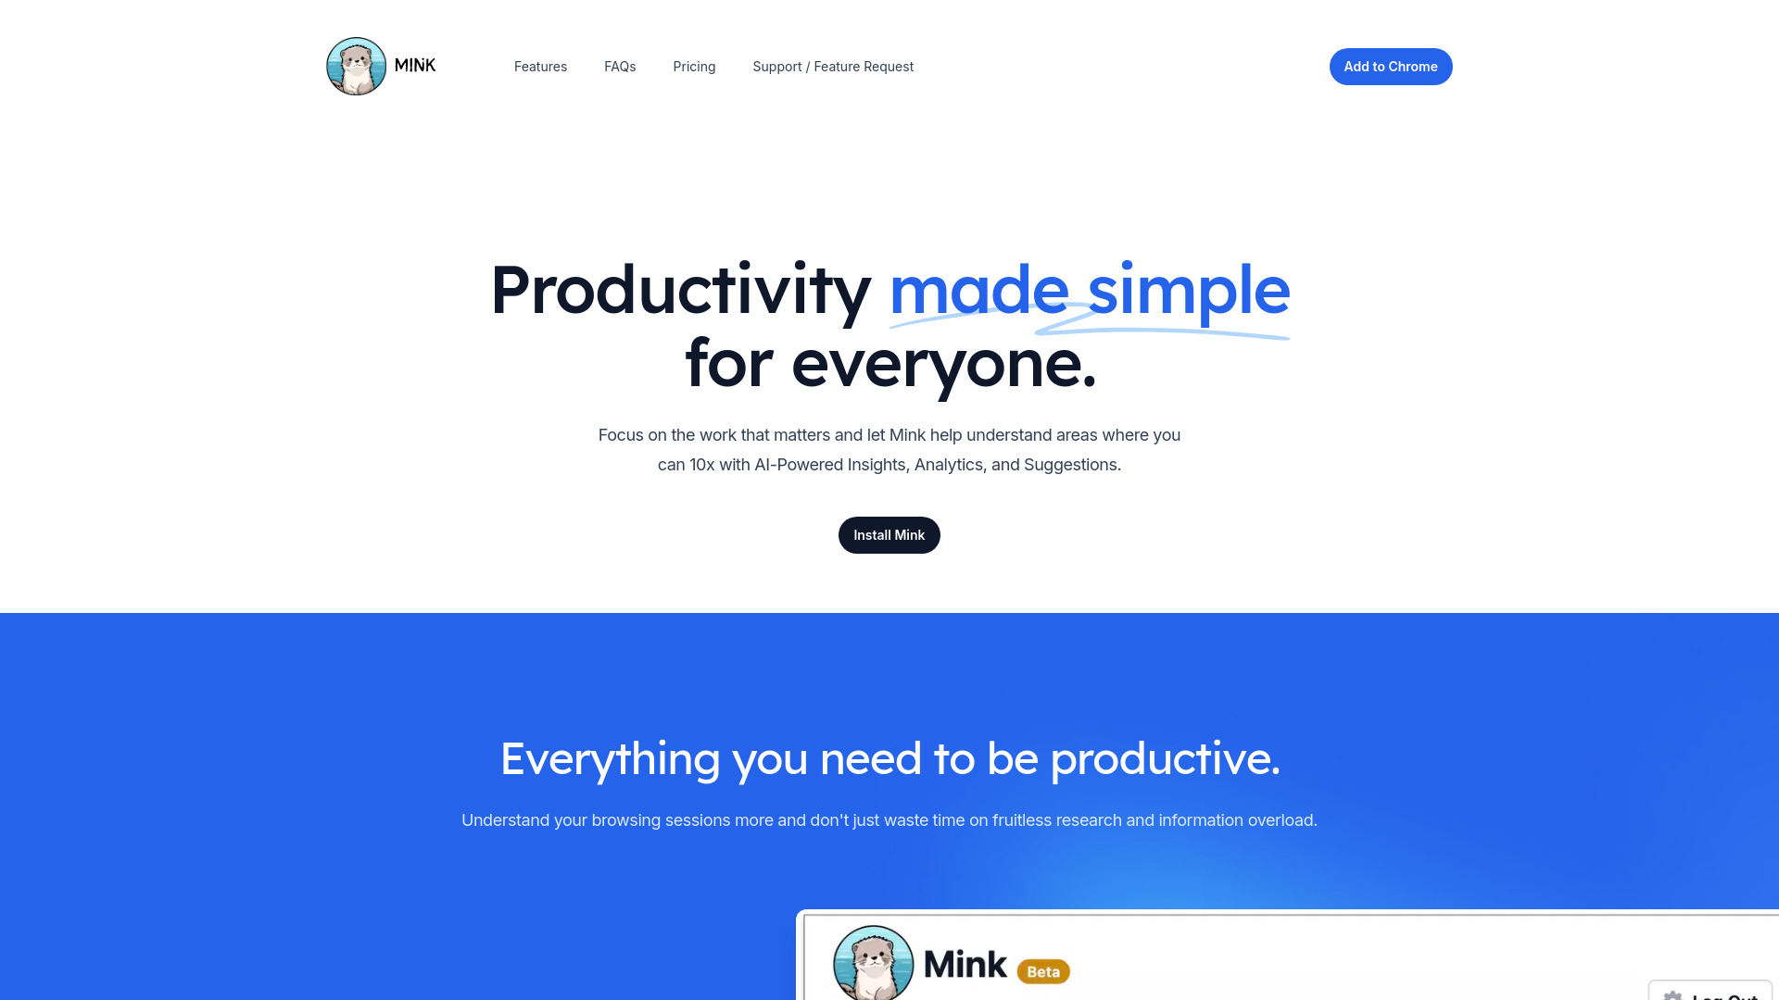Select the blue brand color swatch

pyautogui.click(x=1391, y=66)
